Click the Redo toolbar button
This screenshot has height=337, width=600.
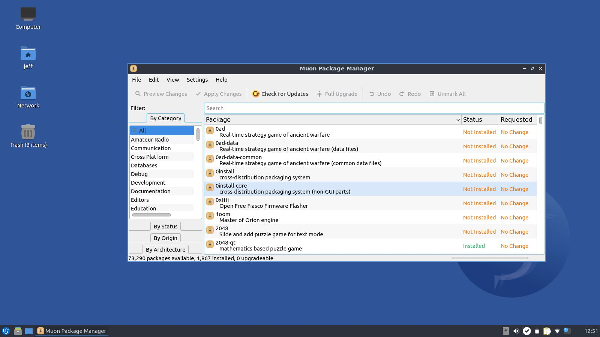[x=410, y=94]
